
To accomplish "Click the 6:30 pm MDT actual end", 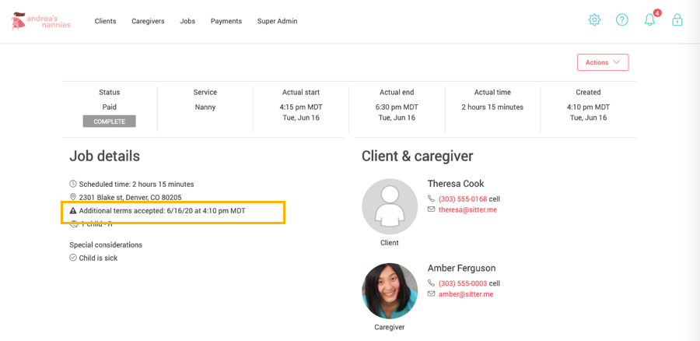I will tap(397, 107).
